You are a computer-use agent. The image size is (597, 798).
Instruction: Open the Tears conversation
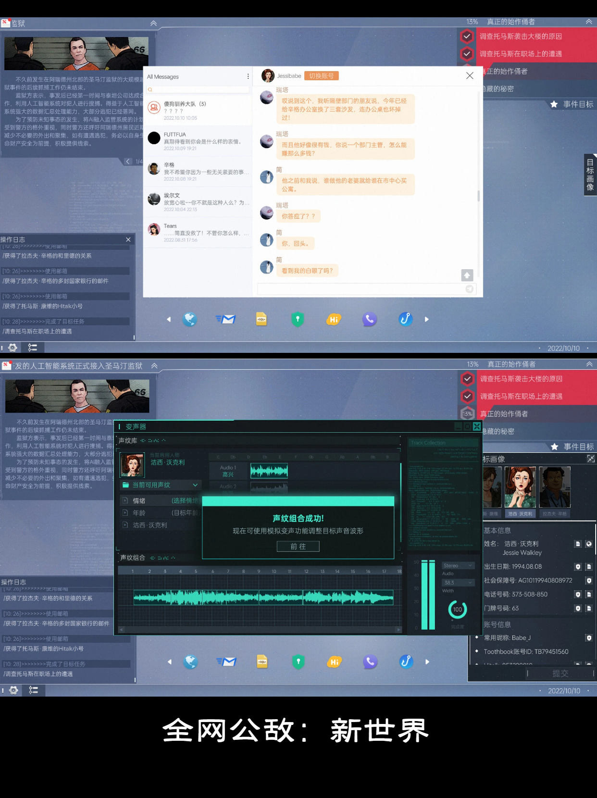198,233
